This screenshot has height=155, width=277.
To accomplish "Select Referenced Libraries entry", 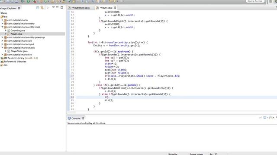I will coord(15,62).
